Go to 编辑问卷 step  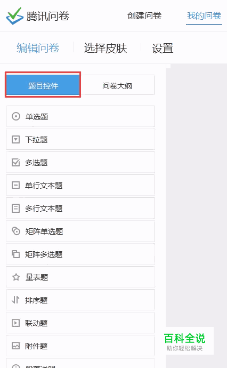pyautogui.click(x=38, y=48)
